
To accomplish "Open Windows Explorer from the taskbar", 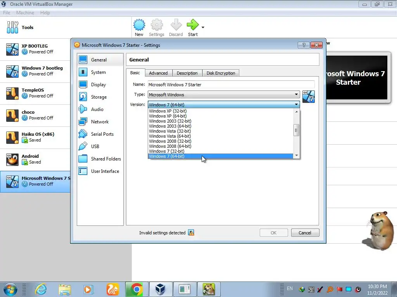I will 65,289.
